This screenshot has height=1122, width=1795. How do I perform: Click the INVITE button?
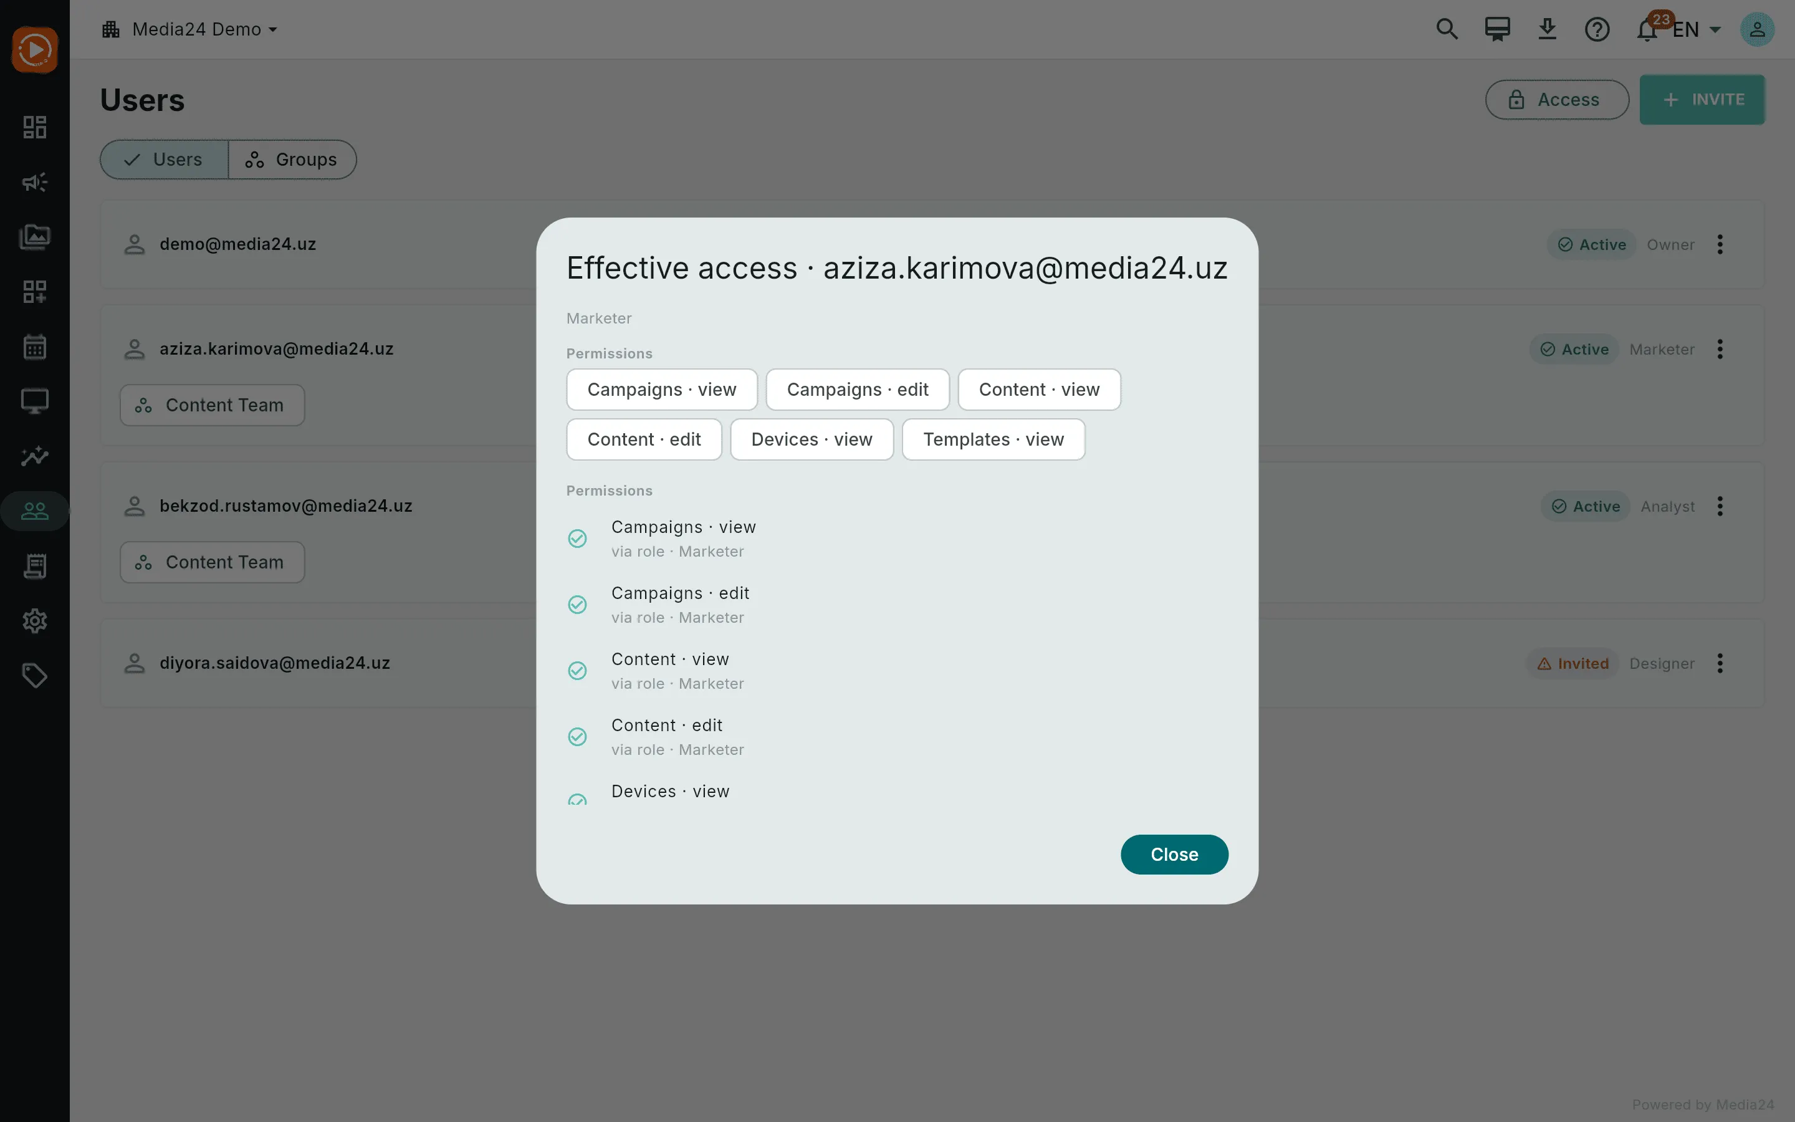coord(1702,100)
